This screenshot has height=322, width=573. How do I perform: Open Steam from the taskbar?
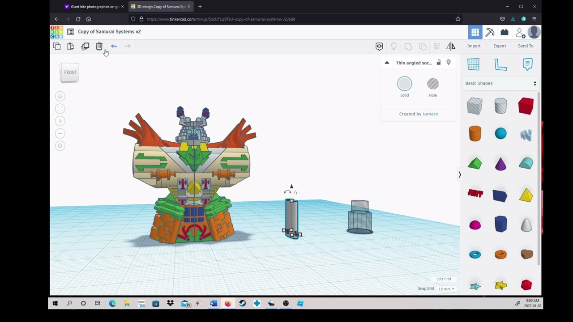pos(242,304)
